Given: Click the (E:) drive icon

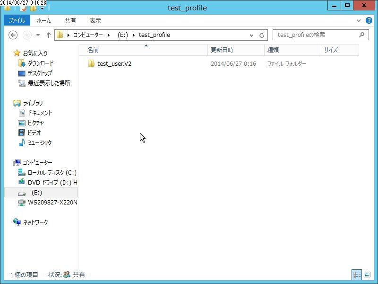Looking at the screenshot, I should point(22,194).
